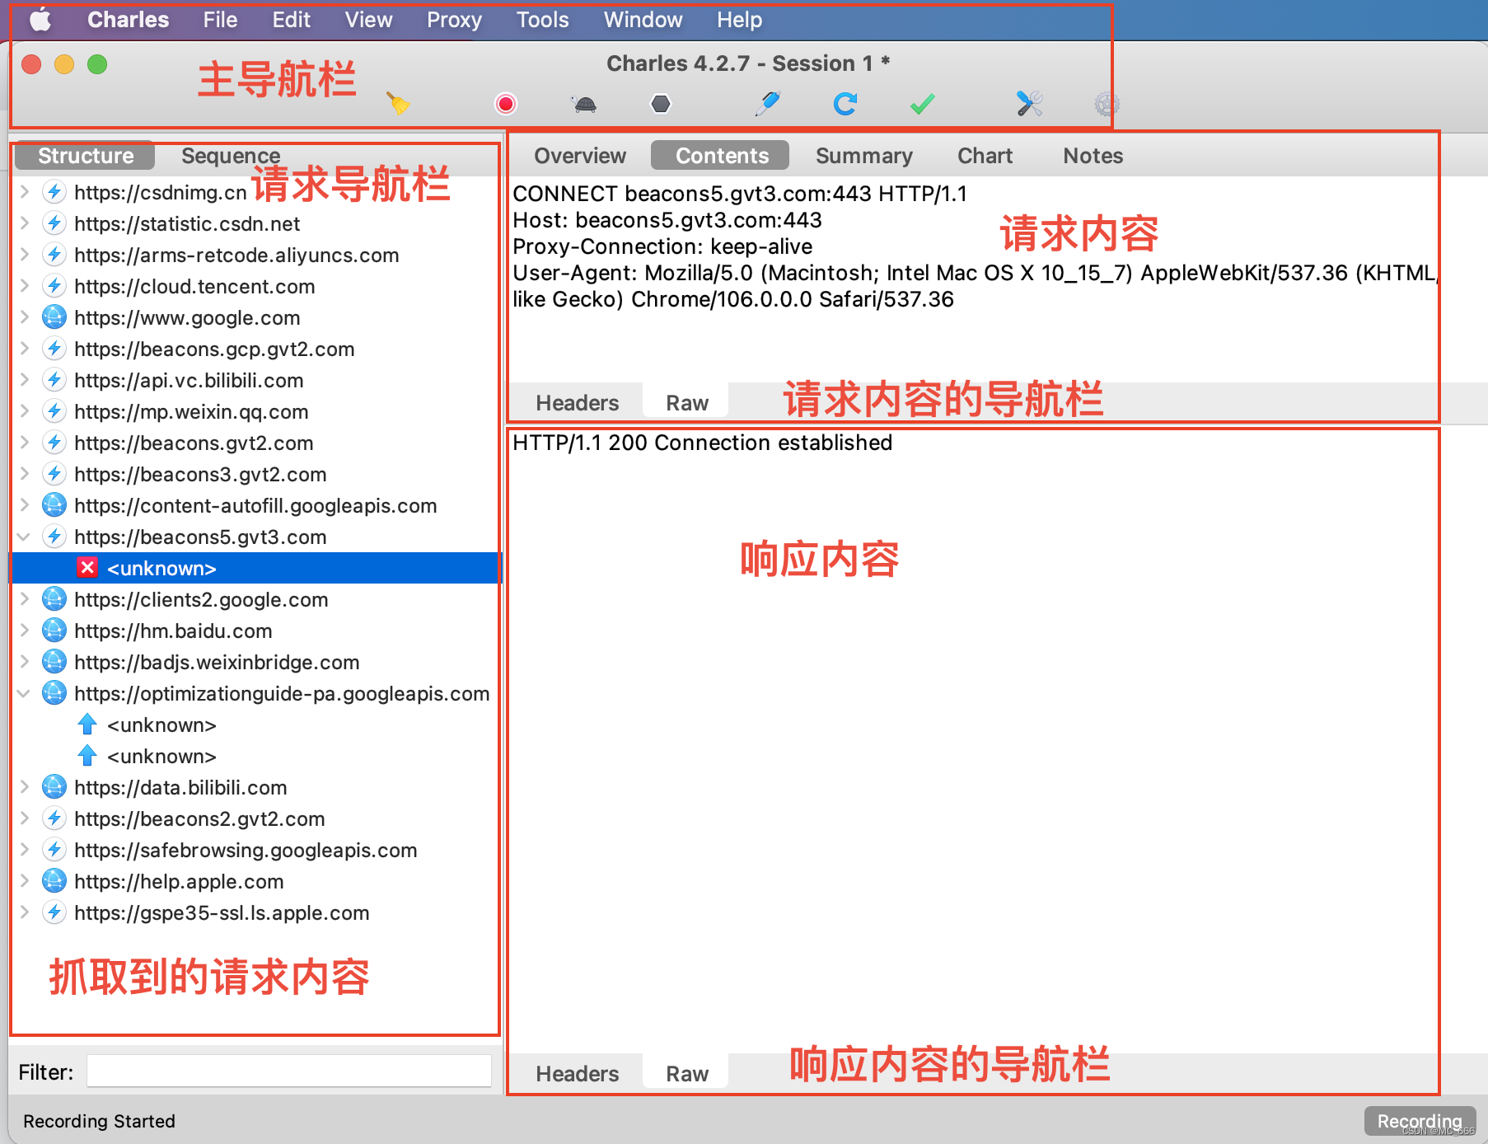
Task: Click the lightning icon for gspe35-ssl.ls.apple.com
Action: (x=54, y=912)
